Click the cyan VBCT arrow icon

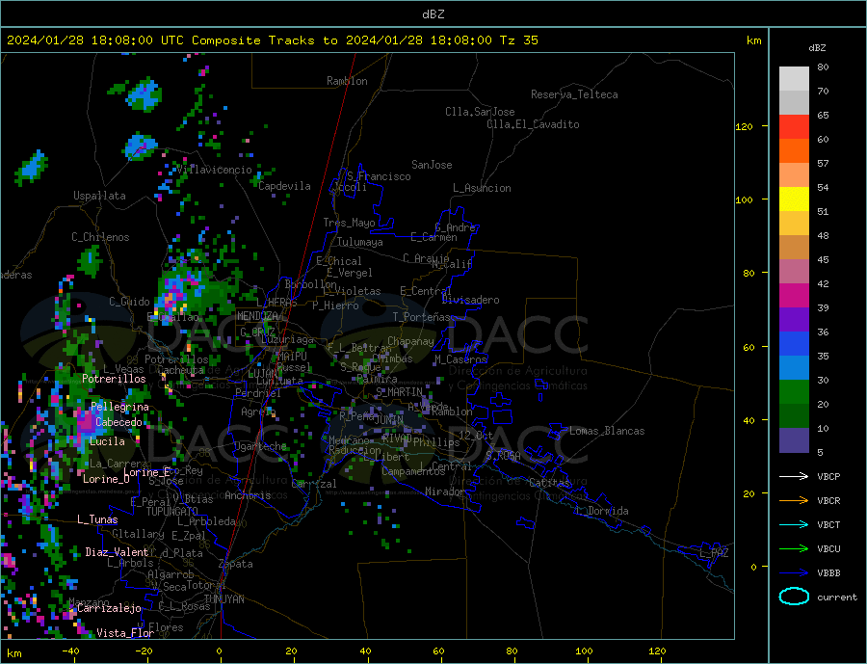pos(796,524)
